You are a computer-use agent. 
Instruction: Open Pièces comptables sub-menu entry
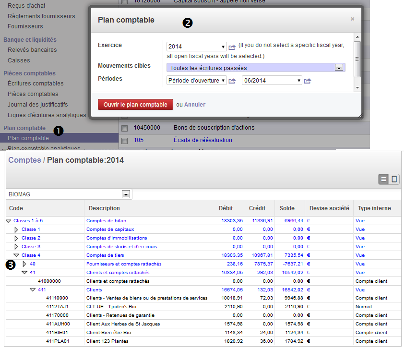point(33,94)
